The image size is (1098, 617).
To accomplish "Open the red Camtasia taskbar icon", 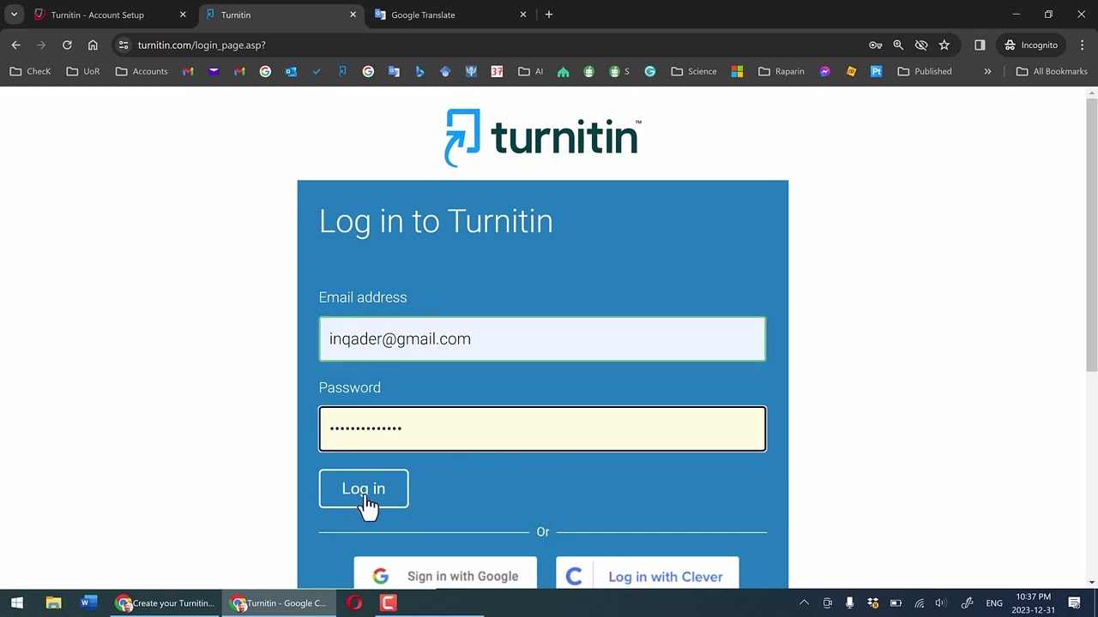I will pos(389,603).
